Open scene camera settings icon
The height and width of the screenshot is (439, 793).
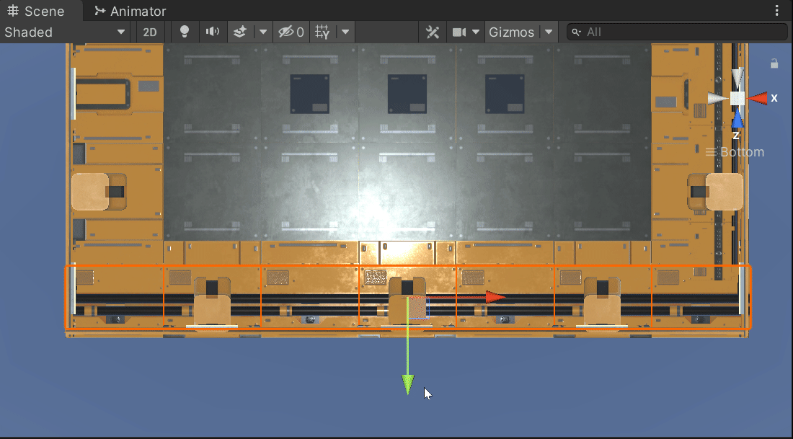[x=459, y=32]
